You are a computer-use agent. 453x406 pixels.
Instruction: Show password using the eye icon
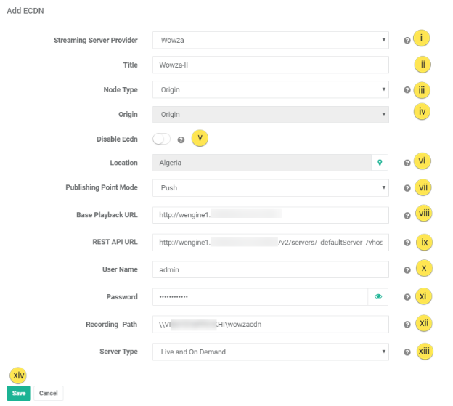click(x=378, y=296)
